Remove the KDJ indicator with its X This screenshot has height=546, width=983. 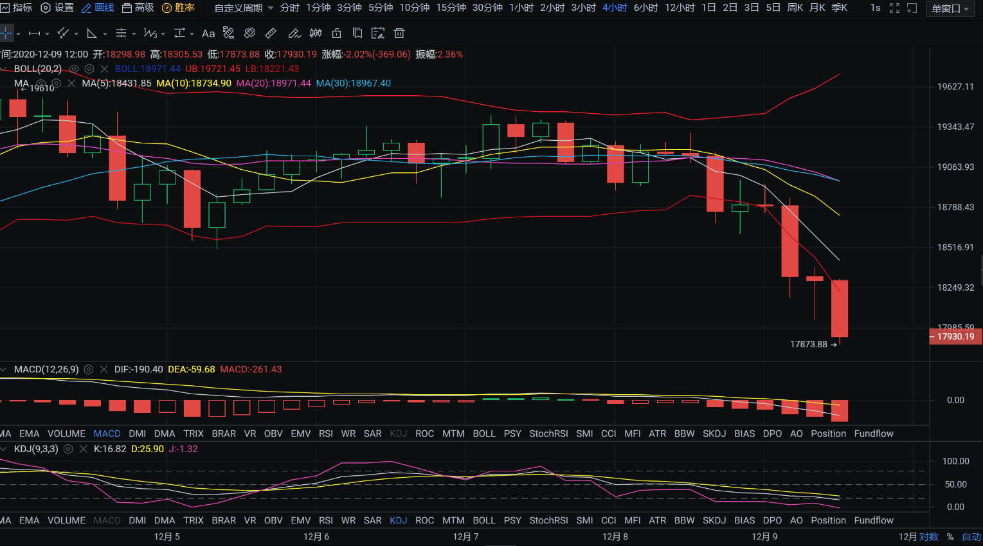pos(83,450)
